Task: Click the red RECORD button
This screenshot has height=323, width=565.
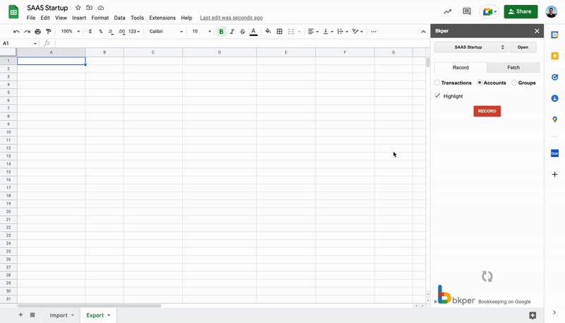Action: click(487, 111)
